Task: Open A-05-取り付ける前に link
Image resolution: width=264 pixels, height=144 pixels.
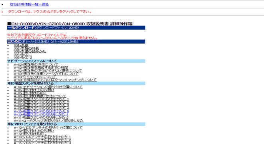Action: point(30,93)
